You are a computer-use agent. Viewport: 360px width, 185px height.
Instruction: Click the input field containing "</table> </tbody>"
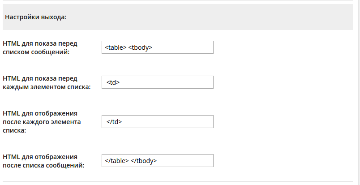pyautogui.click(x=157, y=161)
